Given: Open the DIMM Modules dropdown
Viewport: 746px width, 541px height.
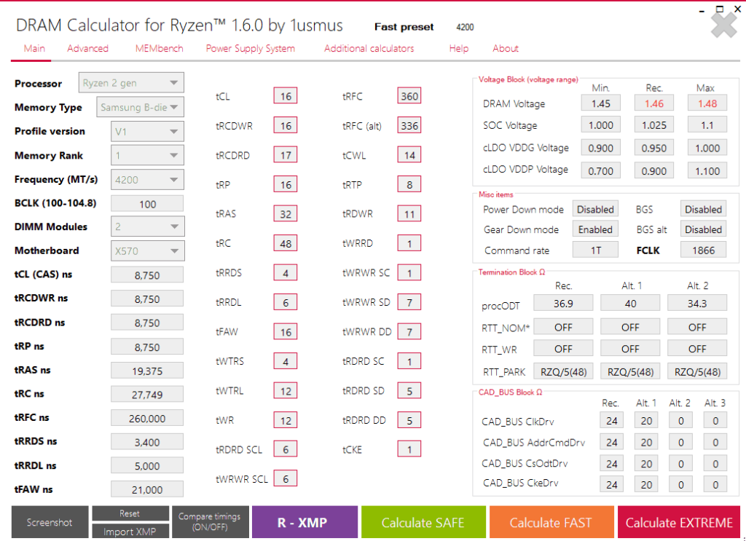Looking at the screenshot, I should [x=147, y=226].
